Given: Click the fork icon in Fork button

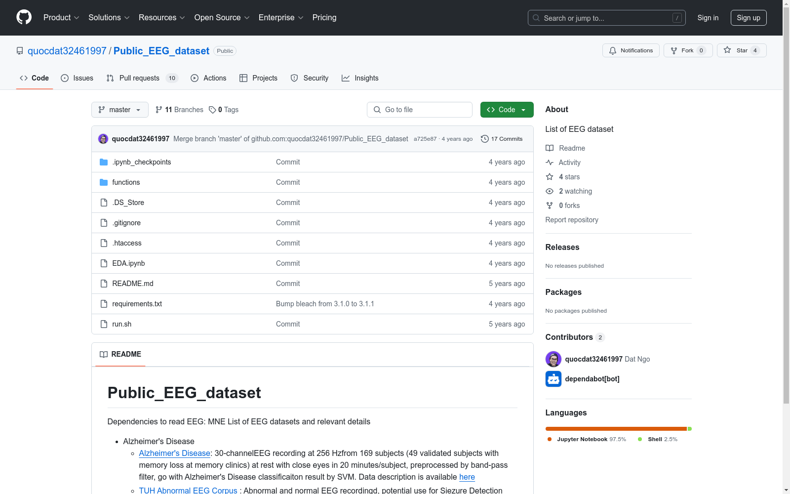Looking at the screenshot, I should pyautogui.click(x=674, y=50).
